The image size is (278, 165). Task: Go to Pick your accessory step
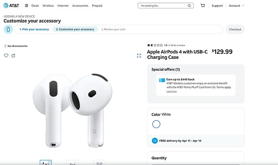coord(34,29)
